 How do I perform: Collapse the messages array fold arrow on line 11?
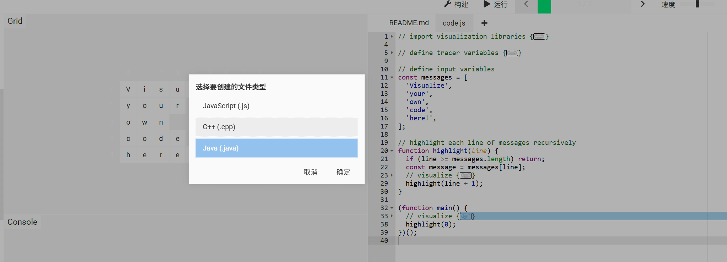click(392, 77)
